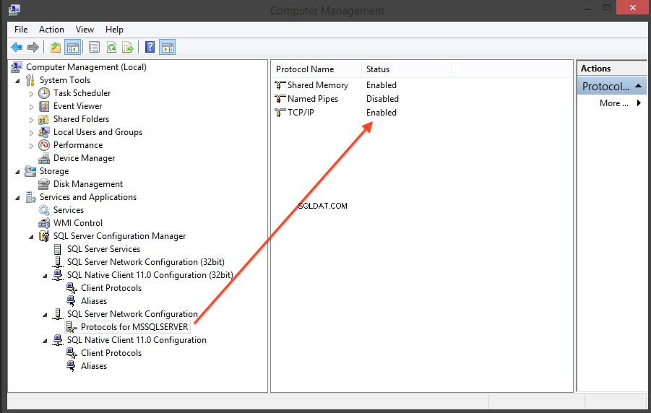The image size is (651, 413).
Task: Open the View menu
Action: (85, 30)
